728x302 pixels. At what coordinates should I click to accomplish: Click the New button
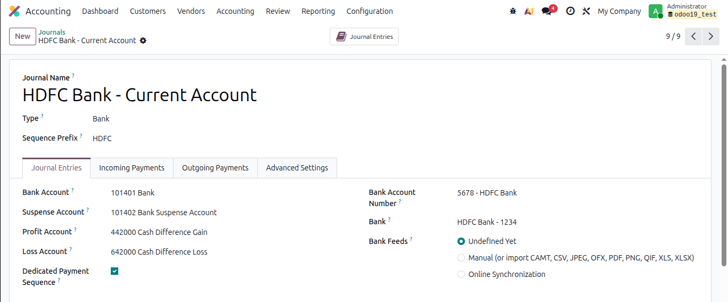pos(22,36)
